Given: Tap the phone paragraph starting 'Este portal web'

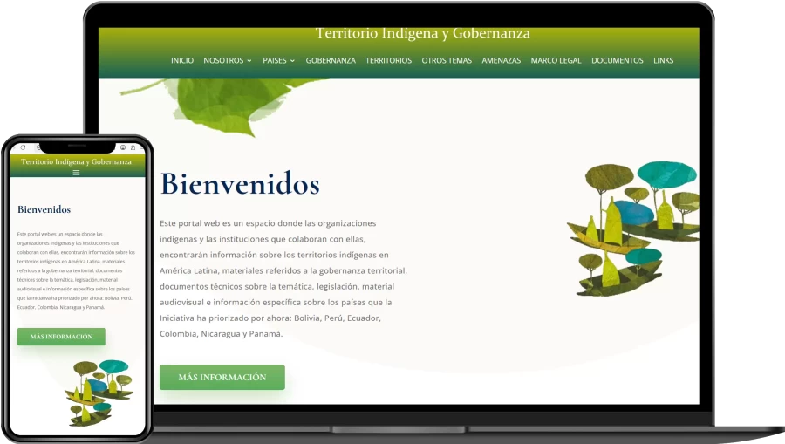Looking at the screenshot, I should (x=76, y=270).
